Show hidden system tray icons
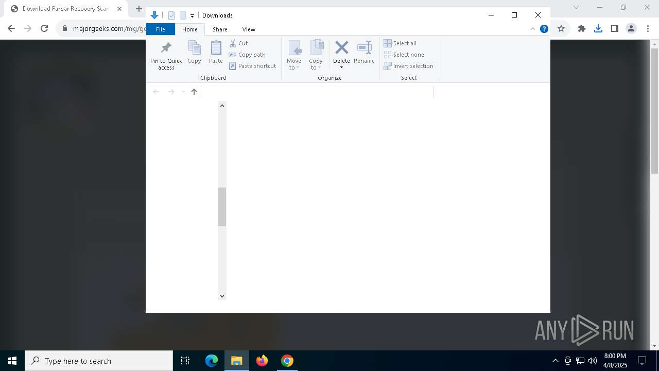The height and width of the screenshot is (371, 659). pyautogui.click(x=555, y=361)
